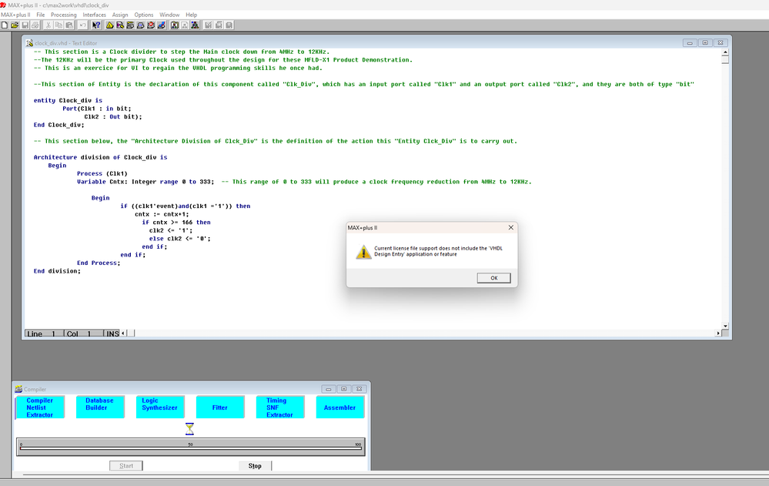Click the New file toolbar icon
This screenshot has height=486, width=769.
(5, 25)
